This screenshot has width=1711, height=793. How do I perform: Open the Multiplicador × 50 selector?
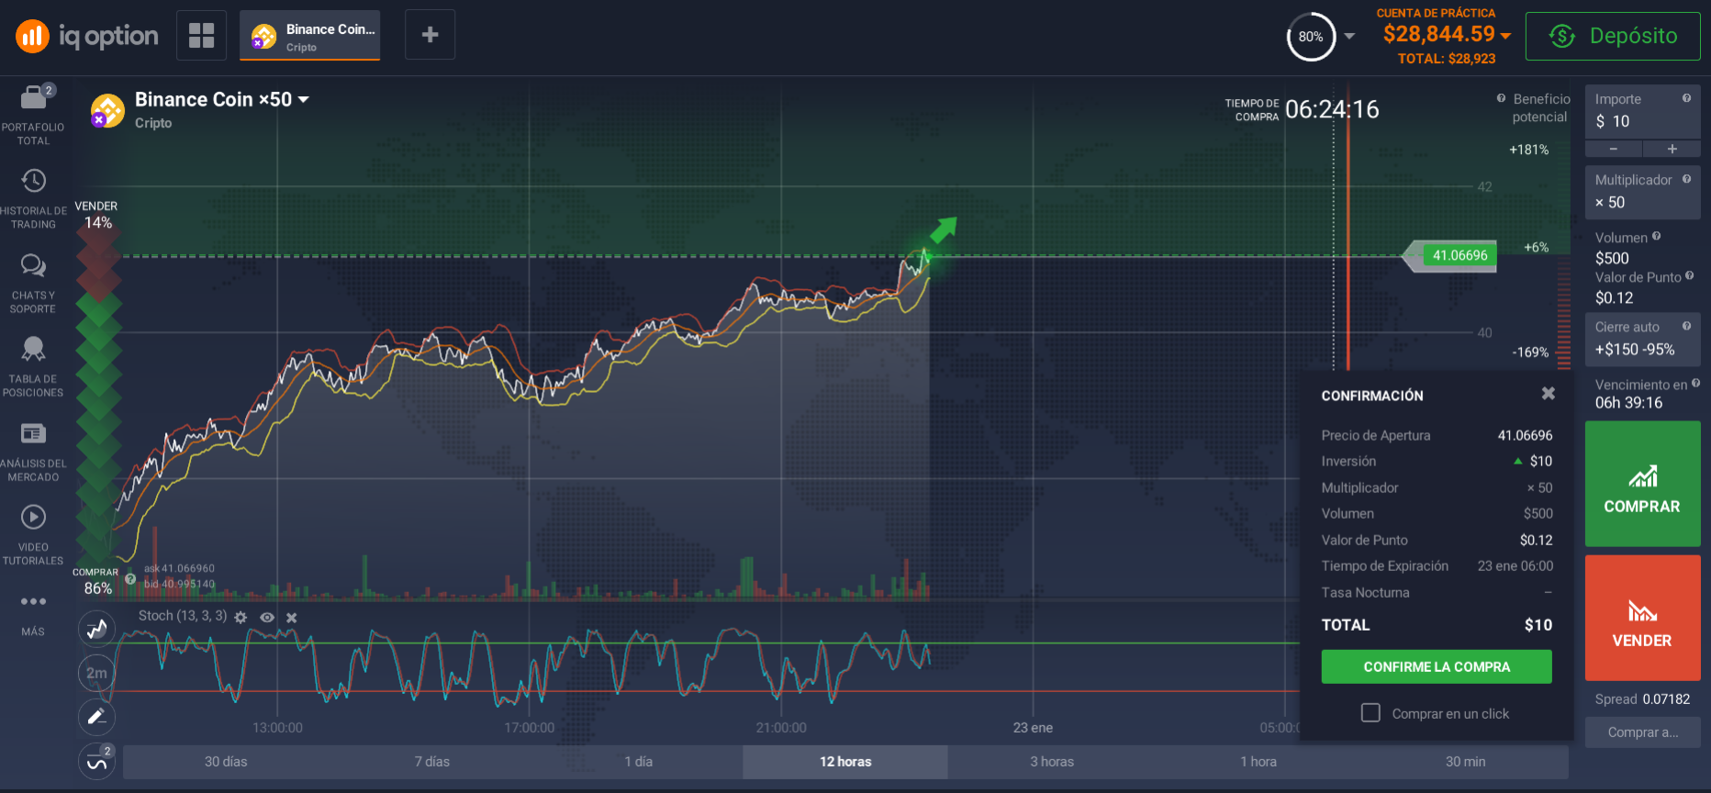1641,193
